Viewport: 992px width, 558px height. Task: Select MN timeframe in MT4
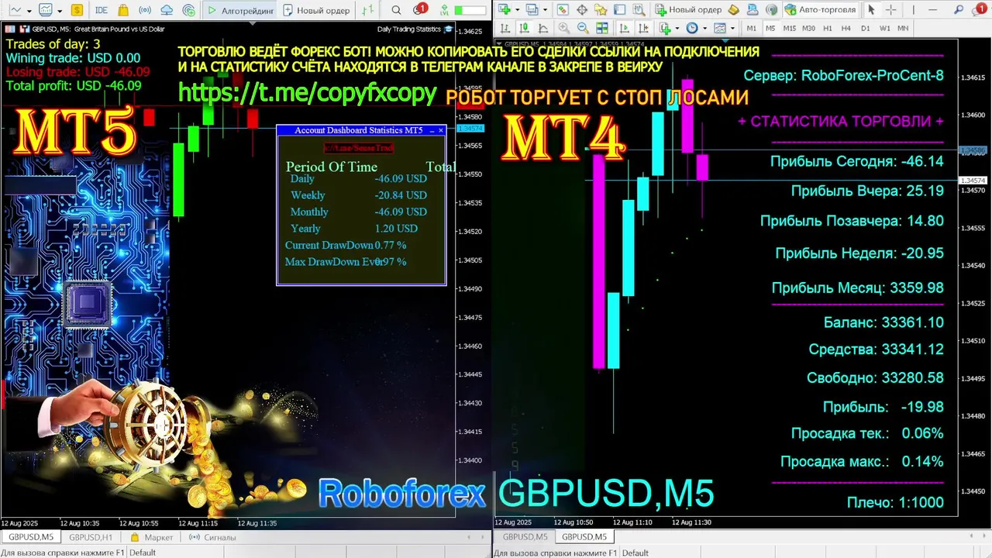point(903,28)
